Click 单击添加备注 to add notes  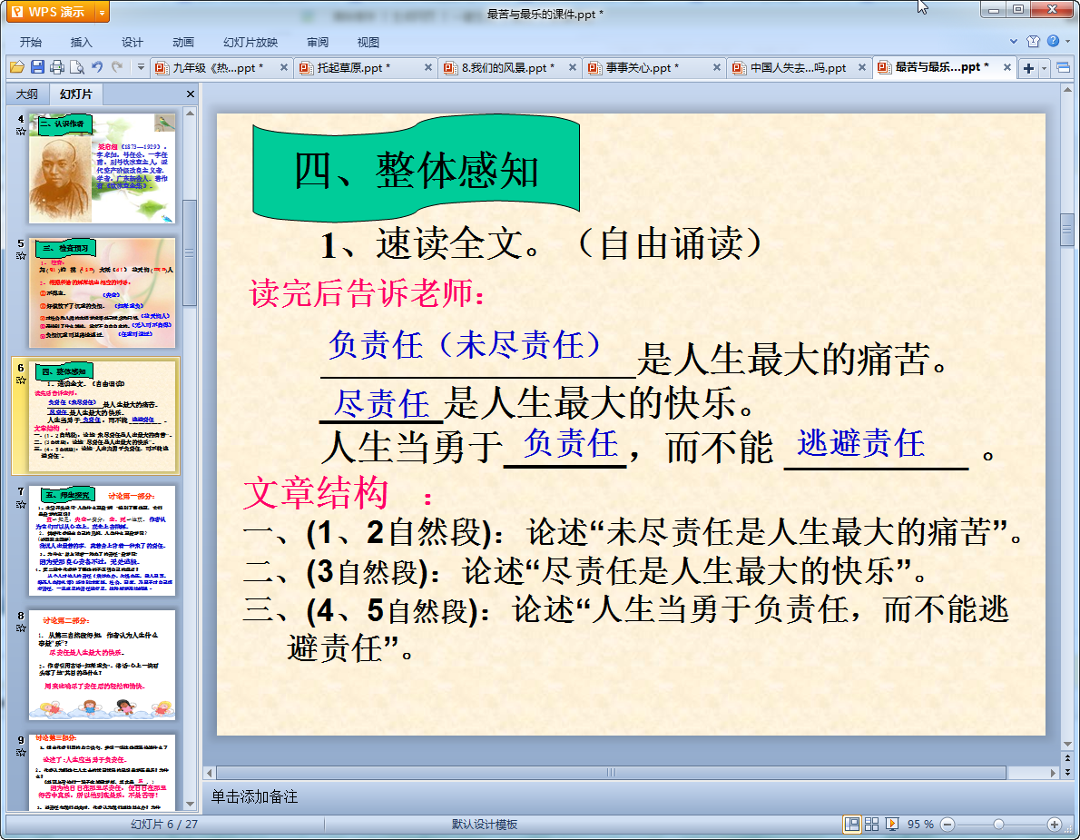coord(255,796)
